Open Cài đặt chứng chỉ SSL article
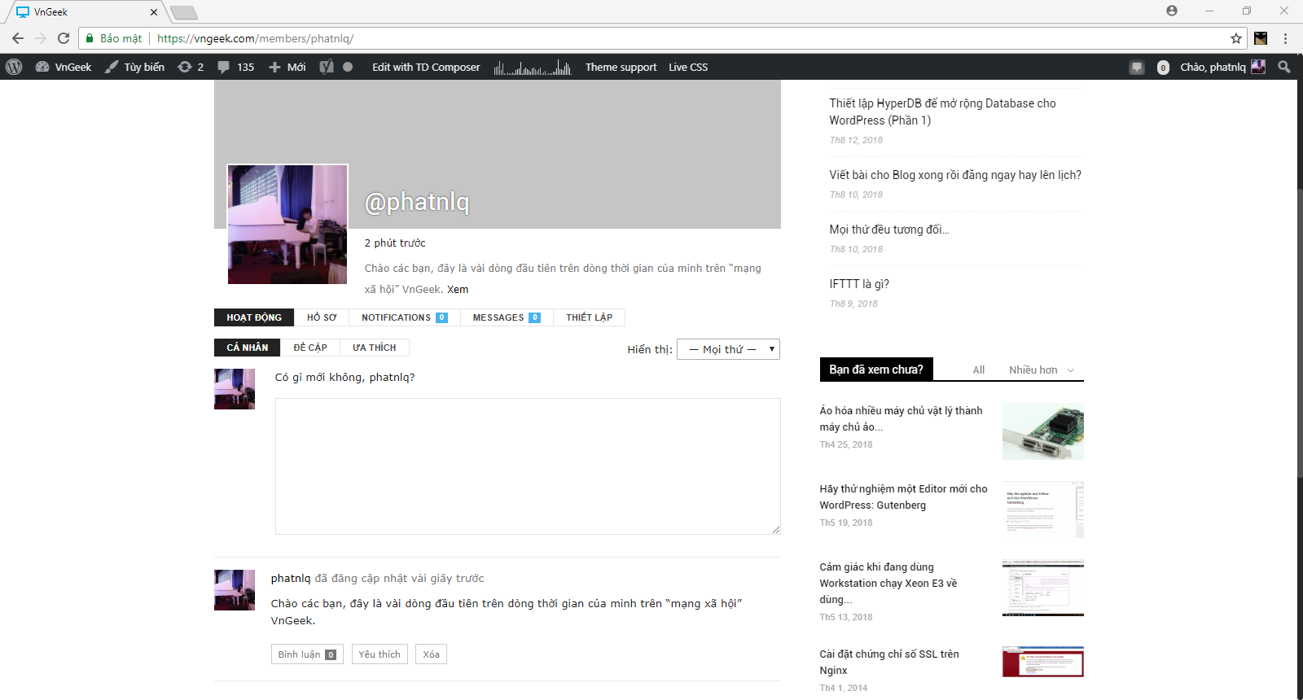The image size is (1303, 700). pyautogui.click(x=889, y=662)
